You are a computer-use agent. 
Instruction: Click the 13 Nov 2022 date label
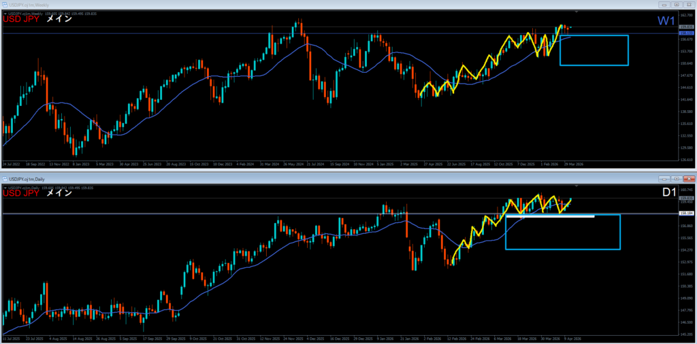[x=58, y=164]
